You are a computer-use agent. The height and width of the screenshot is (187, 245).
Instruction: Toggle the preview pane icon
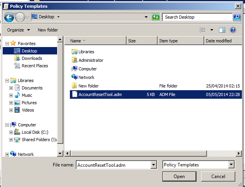tap(222, 30)
